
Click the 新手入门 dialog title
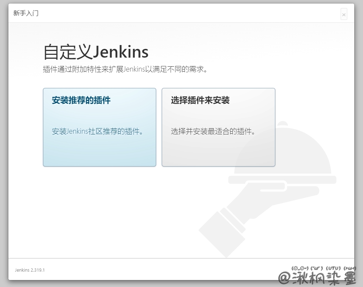point(26,13)
